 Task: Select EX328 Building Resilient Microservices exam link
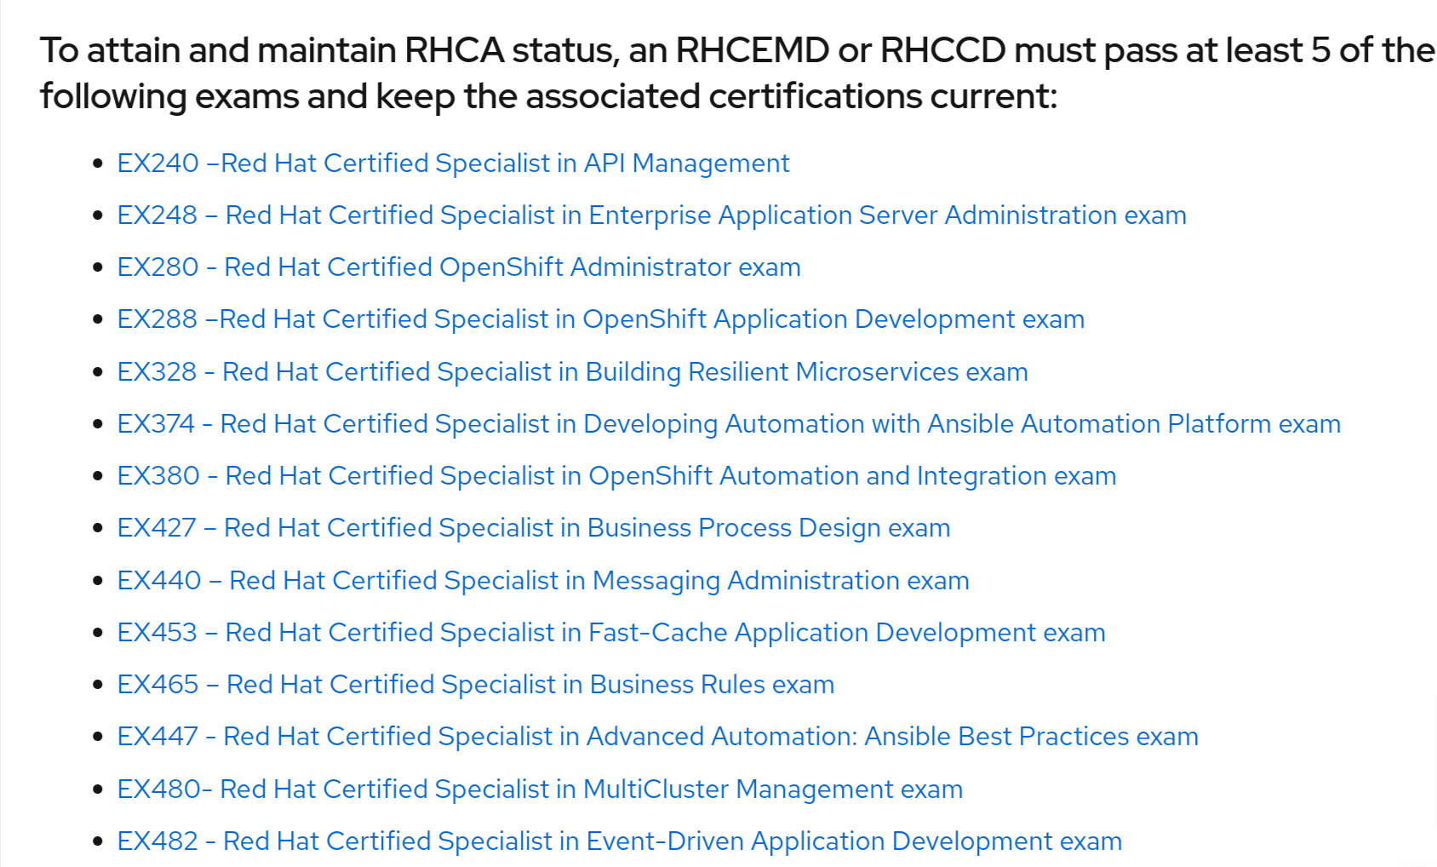point(572,371)
